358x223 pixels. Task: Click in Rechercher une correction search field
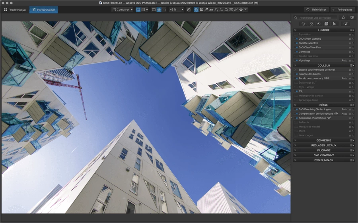pyautogui.click(x=315, y=17)
